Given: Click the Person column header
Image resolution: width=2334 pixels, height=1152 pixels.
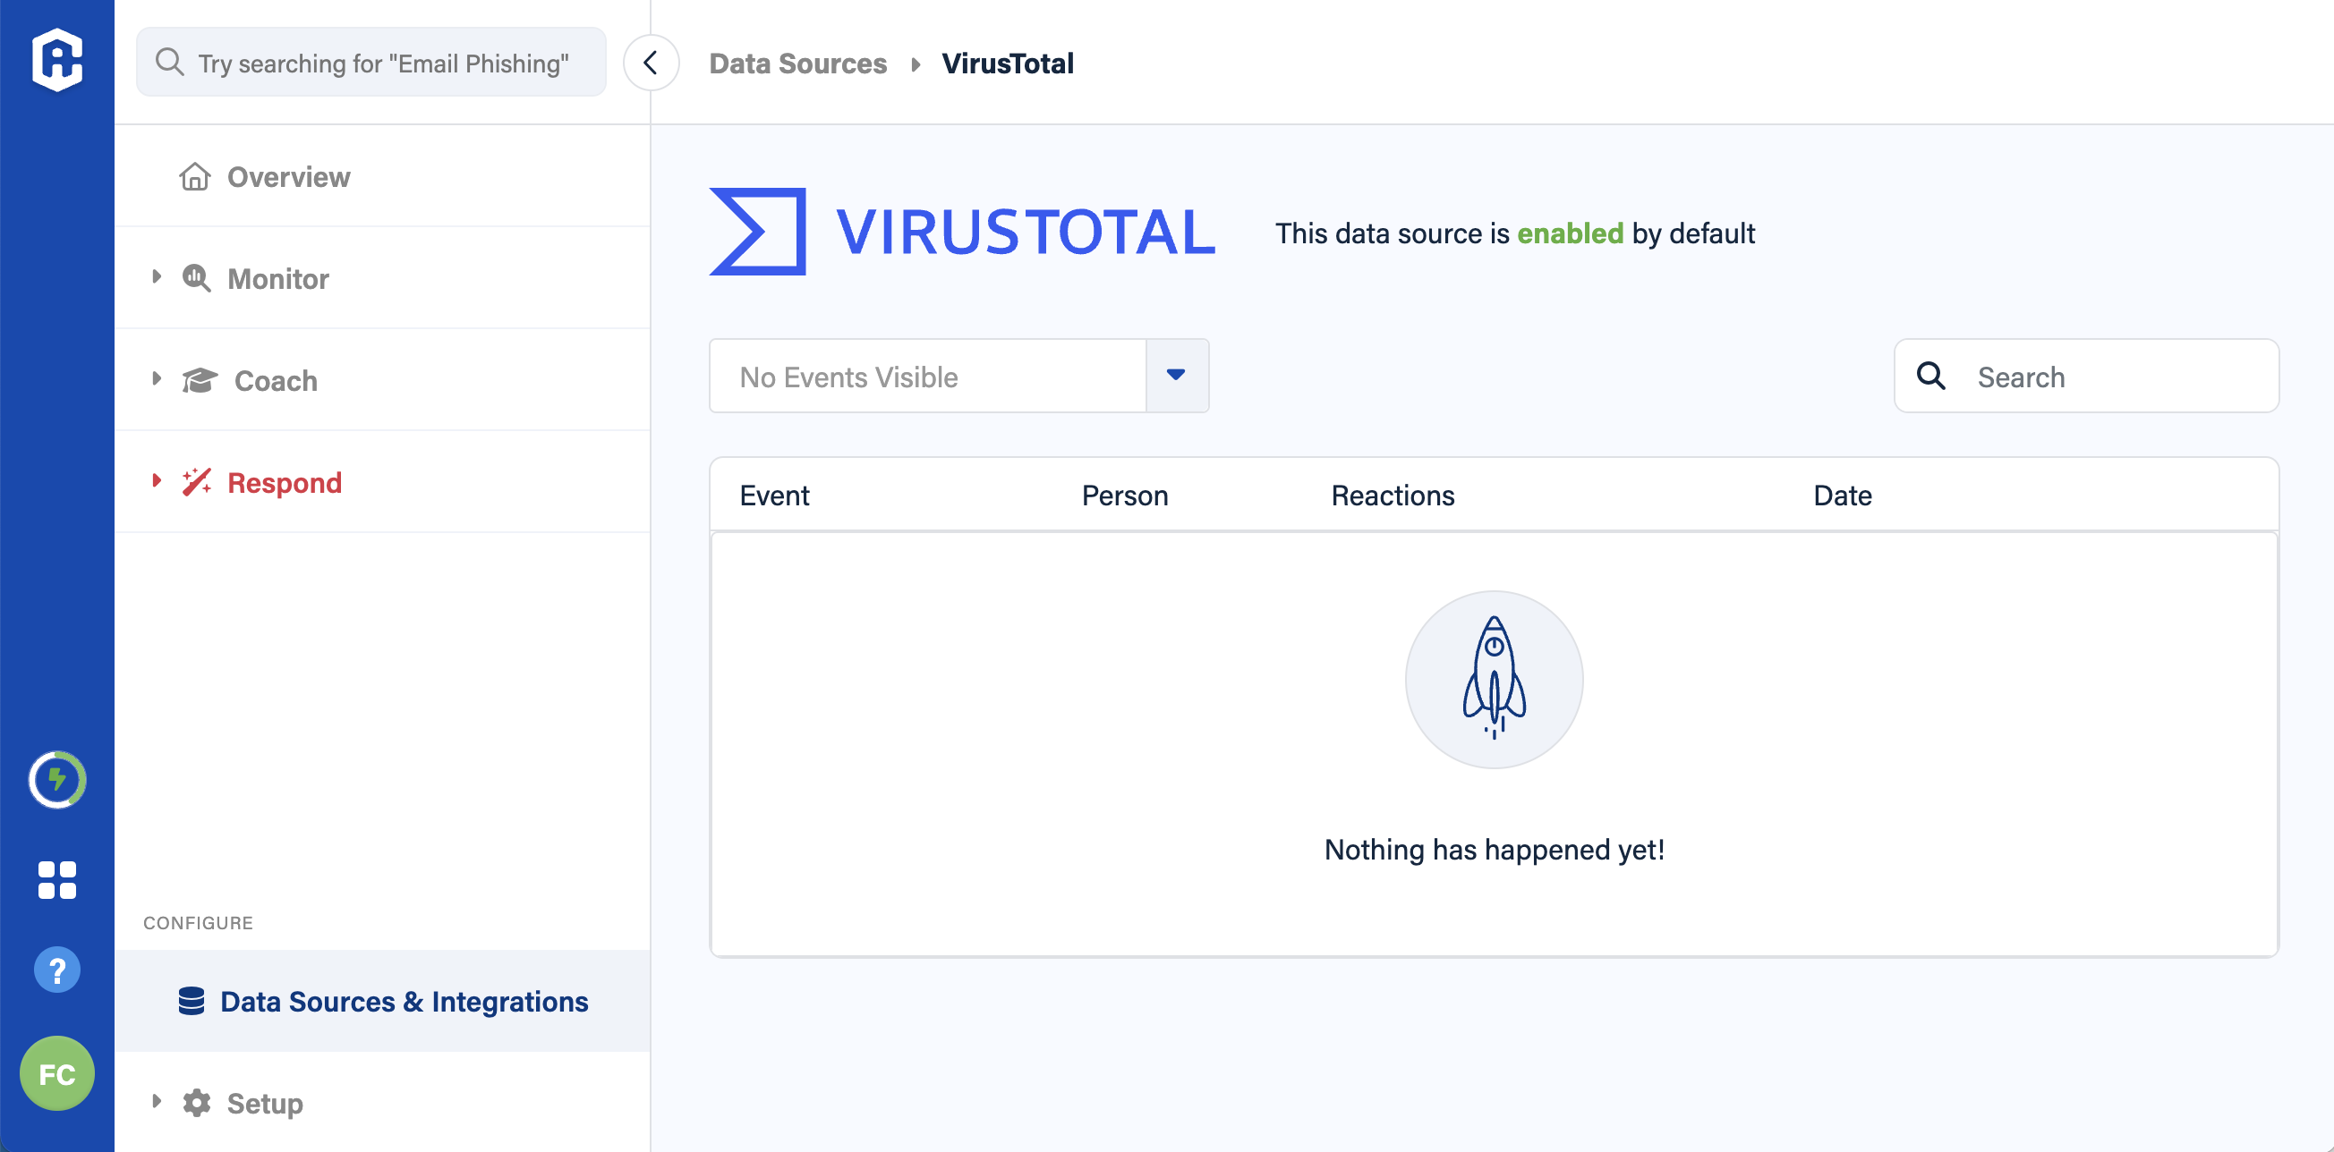Looking at the screenshot, I should point(1124,496).
